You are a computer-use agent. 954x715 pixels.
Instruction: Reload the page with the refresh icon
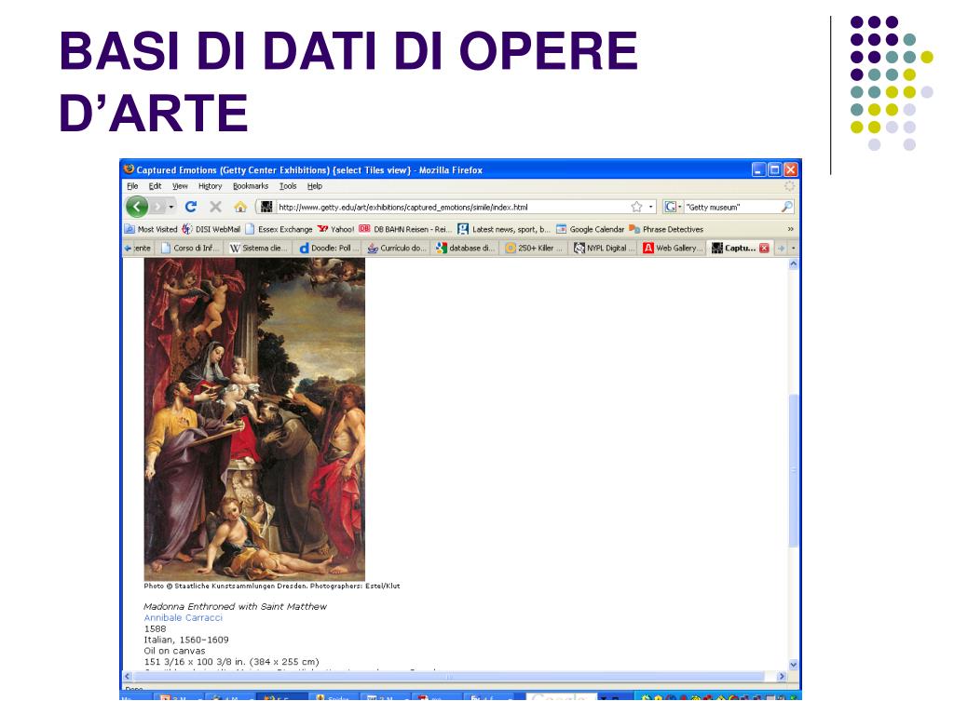click(191, 207)
